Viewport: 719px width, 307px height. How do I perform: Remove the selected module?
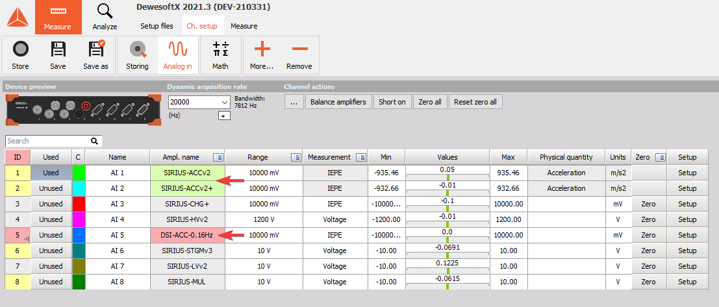pos(299,55)
